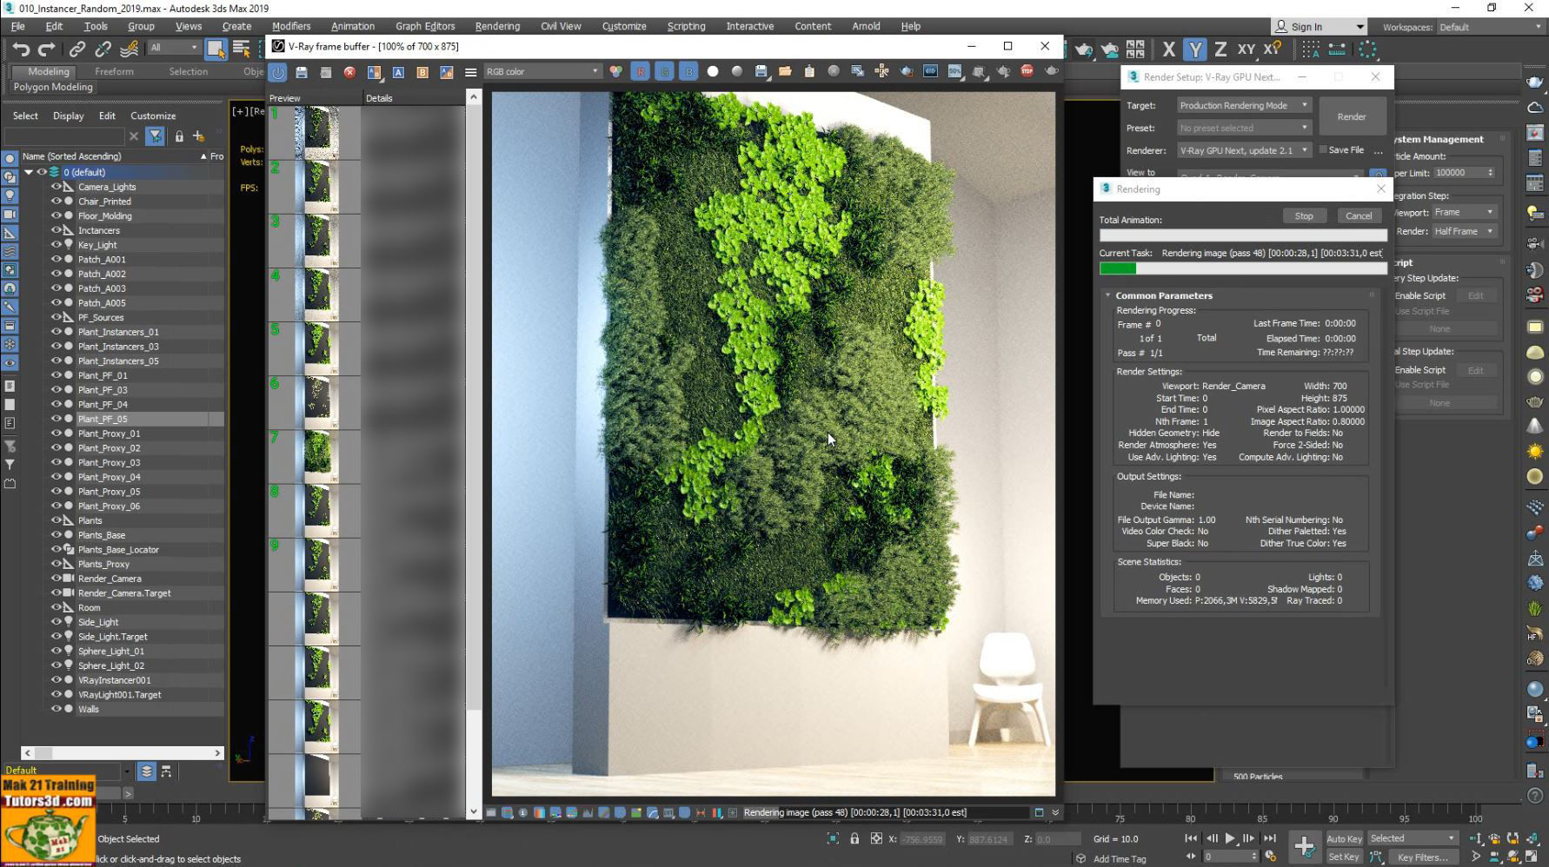Screen dimensions: 1549x867
Task: Restrict to X axis constraint
Action: pyautogui.click(x=1169, y=50)
